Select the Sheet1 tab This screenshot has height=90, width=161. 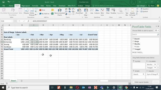14,81
